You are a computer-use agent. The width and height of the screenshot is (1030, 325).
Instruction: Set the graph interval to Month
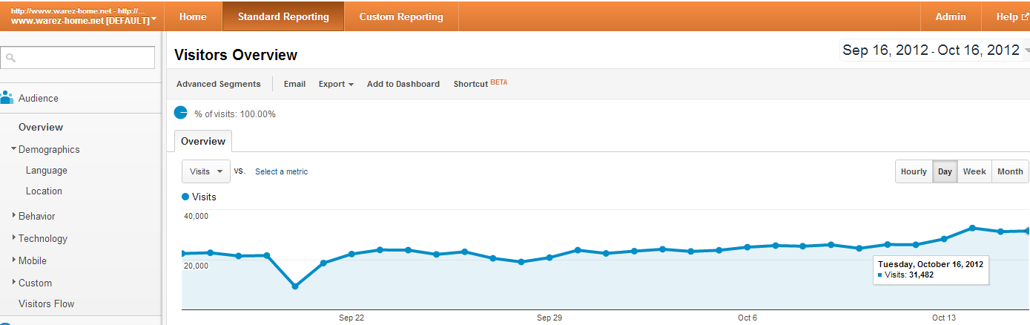coord(1010,171)
